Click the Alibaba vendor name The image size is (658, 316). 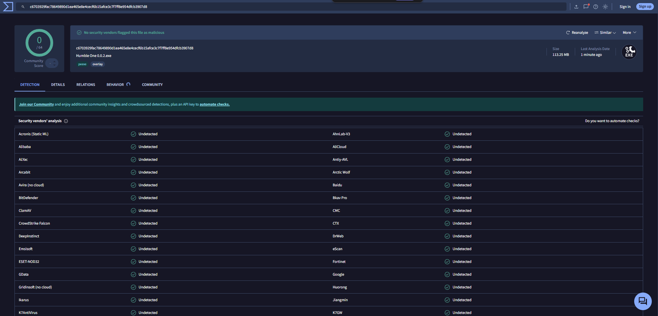(25, 147)
